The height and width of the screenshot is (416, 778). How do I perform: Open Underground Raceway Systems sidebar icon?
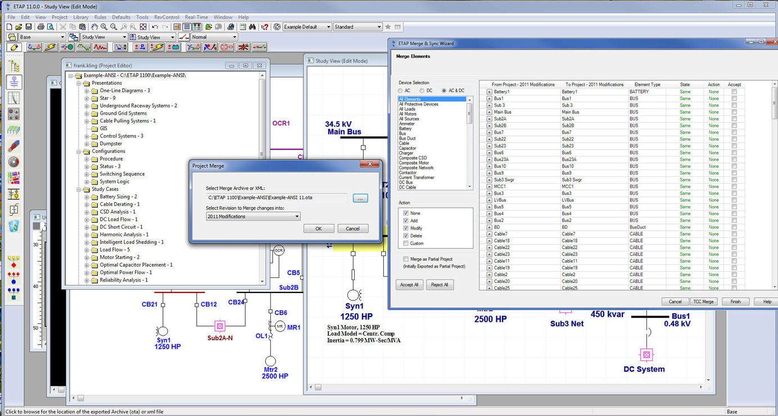coord(14,114)
